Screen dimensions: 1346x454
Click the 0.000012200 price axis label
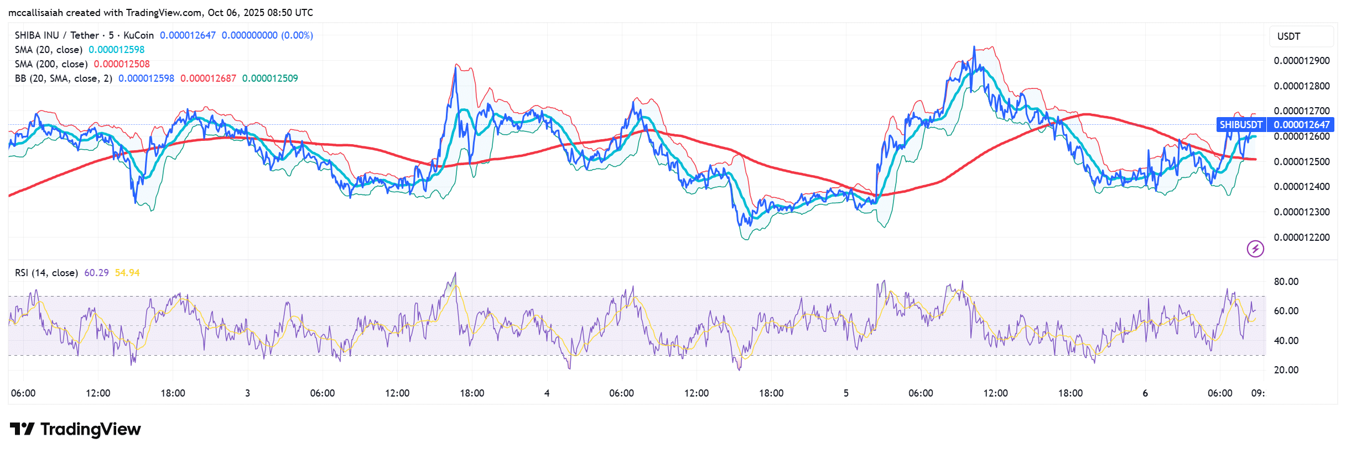1301,237
